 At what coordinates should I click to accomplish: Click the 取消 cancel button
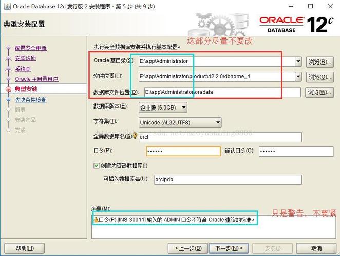[316, 248]
